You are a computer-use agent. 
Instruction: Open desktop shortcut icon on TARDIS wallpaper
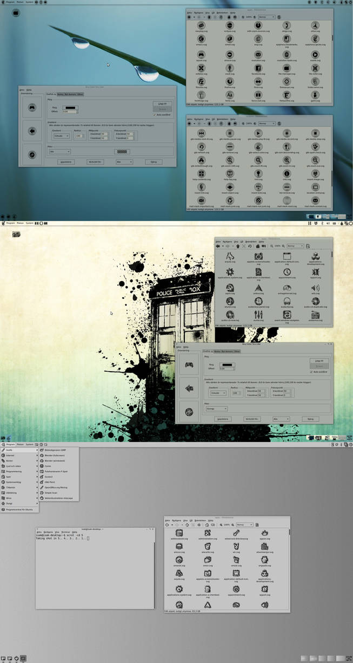(x=16, y=234)
